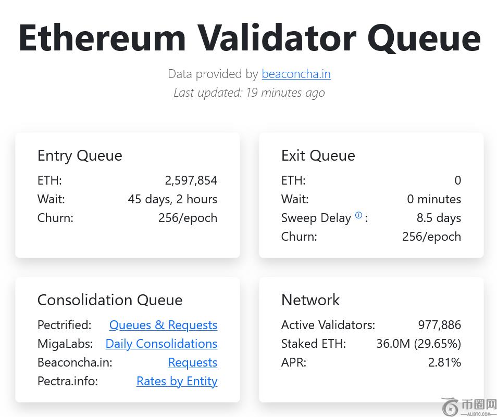
Task: Open the beaconcha.in data provider link
Action: coord(296,74)
